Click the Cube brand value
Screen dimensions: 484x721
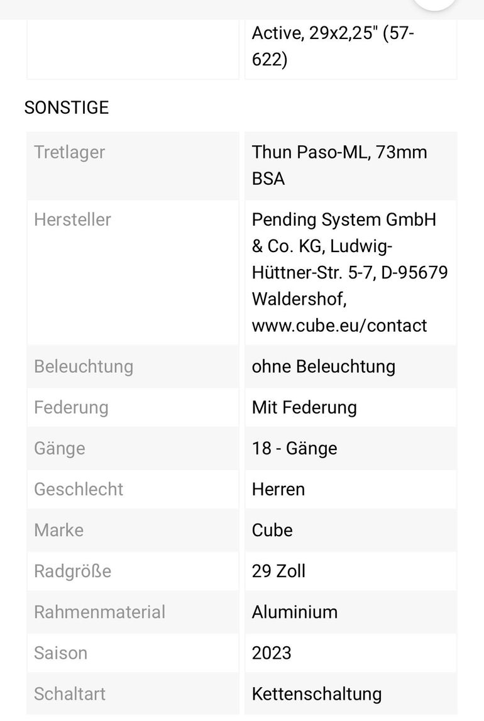272,530
